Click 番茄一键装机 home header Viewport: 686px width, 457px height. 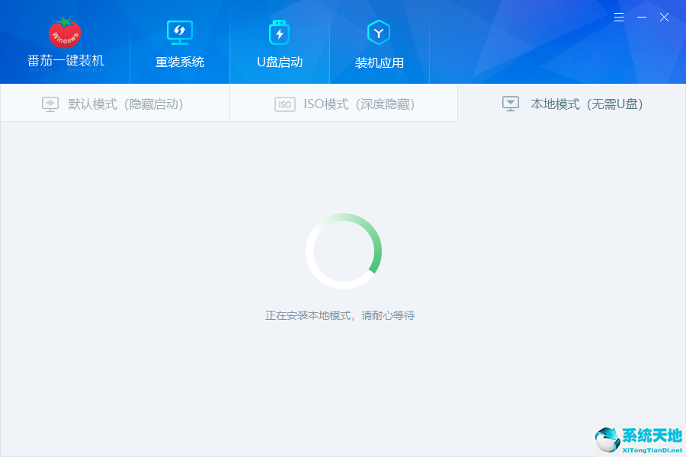64,63
